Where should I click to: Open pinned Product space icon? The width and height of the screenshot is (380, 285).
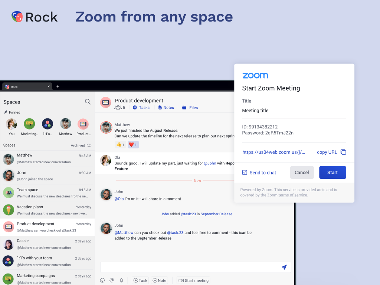(x=83, y=124)
